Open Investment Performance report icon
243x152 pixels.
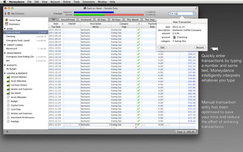click(x=8, y=117)
